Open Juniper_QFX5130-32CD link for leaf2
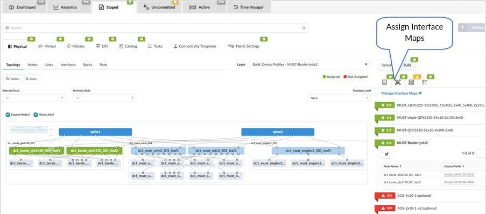Screen dimensions: 486x214 click(459, 182)
